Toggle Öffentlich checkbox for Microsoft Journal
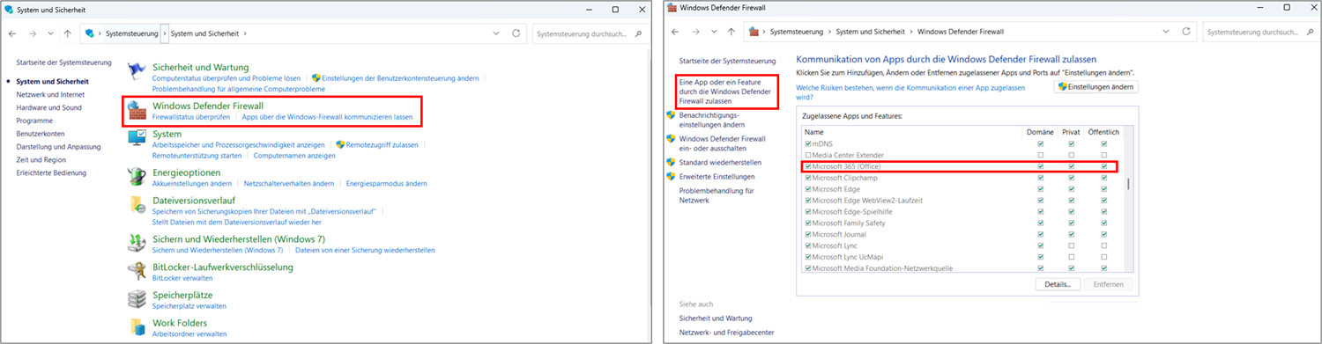Image resolution: width=1322 pixels, height=344 pixels. pyautogui.click(x=1103, y=235)
